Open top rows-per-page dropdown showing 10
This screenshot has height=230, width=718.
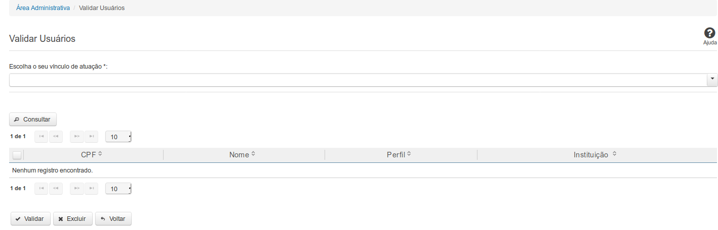pyautogui.click(x=118, y=137)
